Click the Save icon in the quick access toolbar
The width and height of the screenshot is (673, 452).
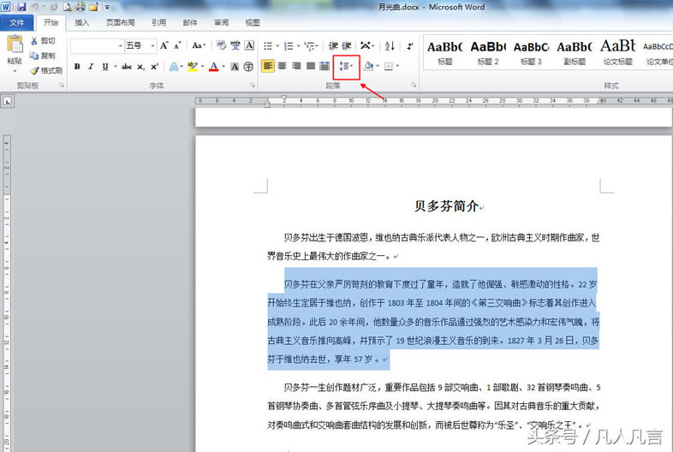point(21,7)
